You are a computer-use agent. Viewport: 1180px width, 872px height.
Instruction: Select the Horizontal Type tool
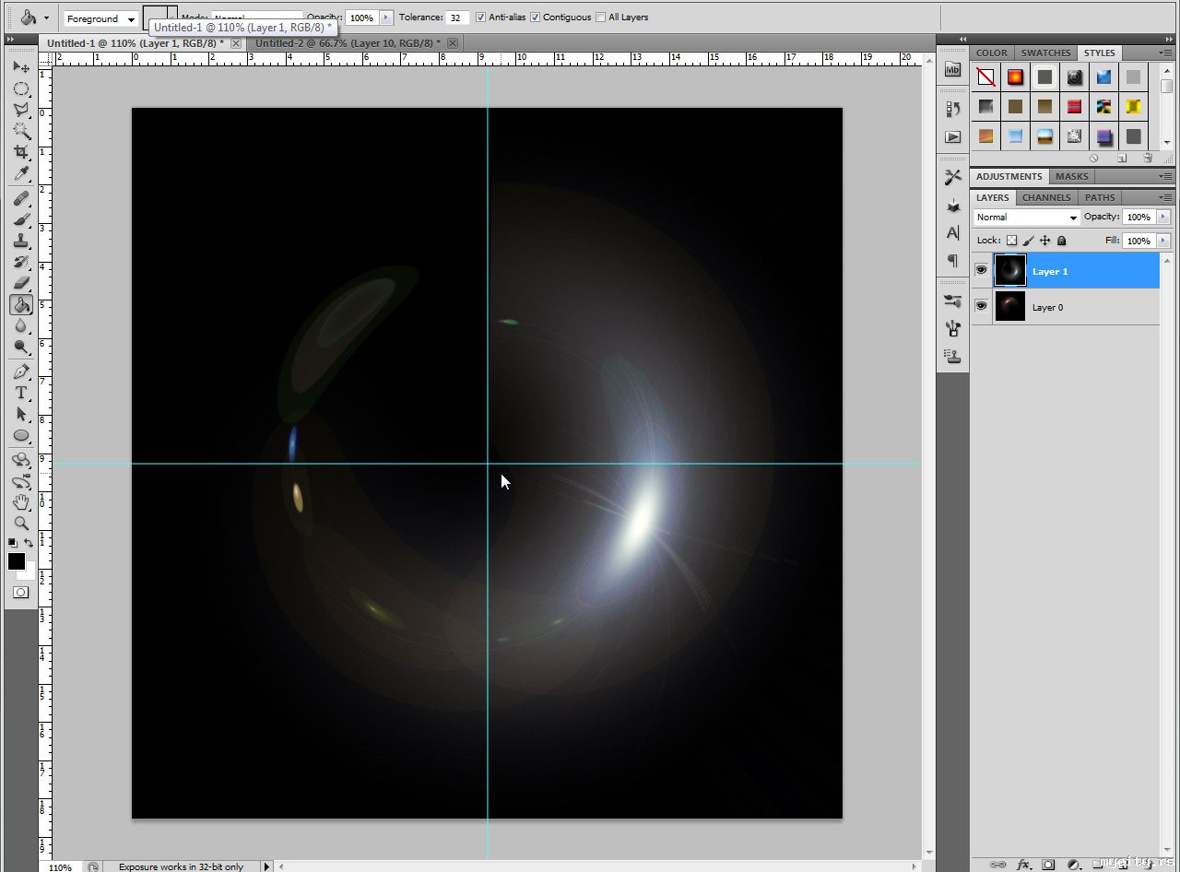(20, 393)
